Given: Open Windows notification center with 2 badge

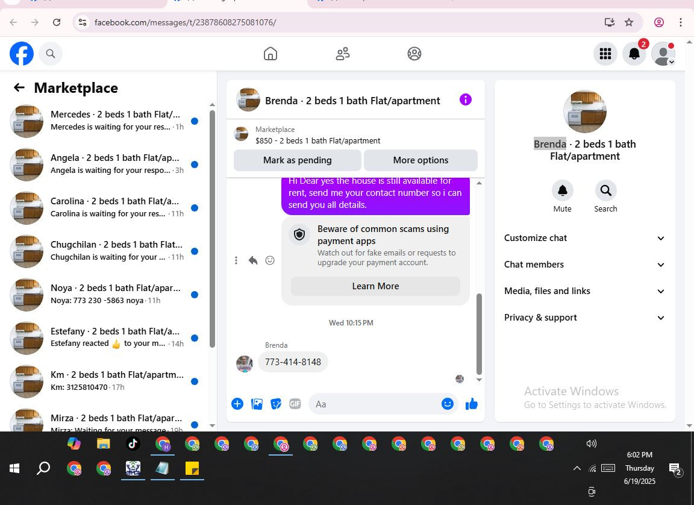Looking at the screenshot, I should click(675, 469).
